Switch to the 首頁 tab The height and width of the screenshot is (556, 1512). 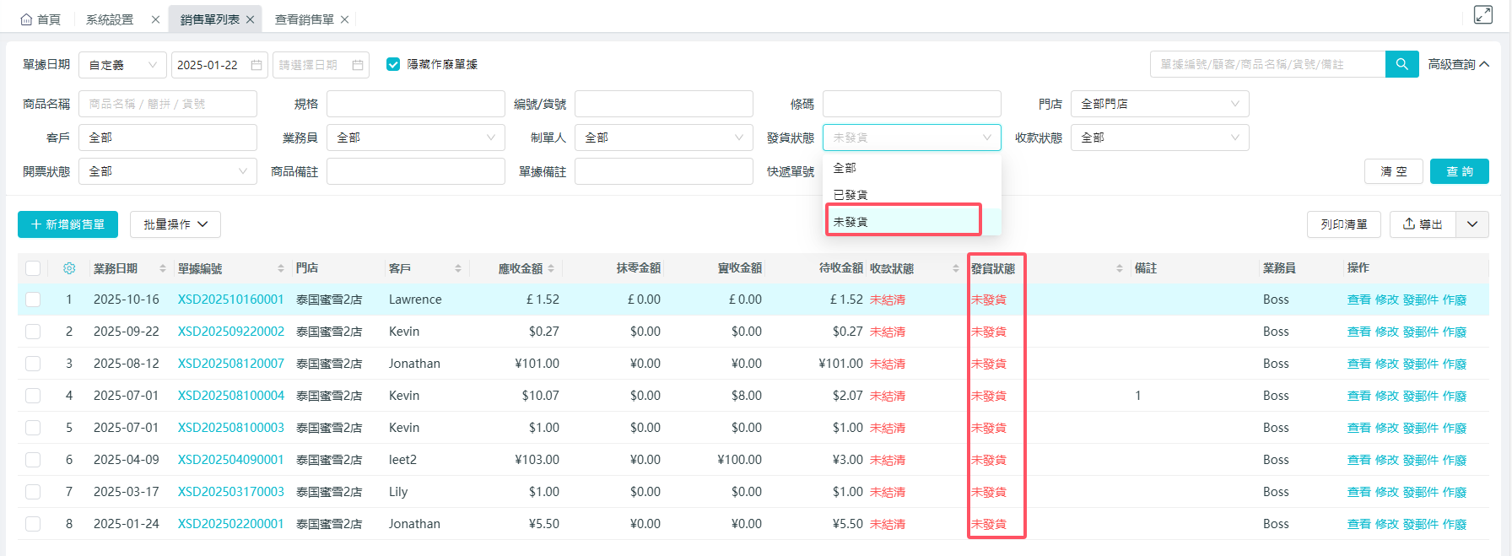coord(40,19)
